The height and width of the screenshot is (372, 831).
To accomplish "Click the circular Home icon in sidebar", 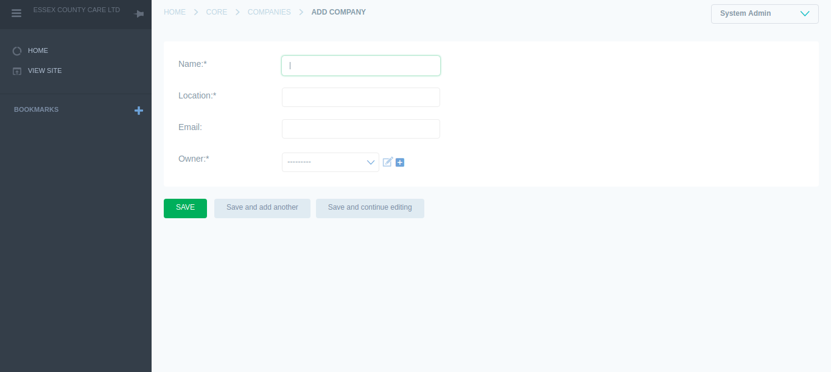I will click(17, 51).
